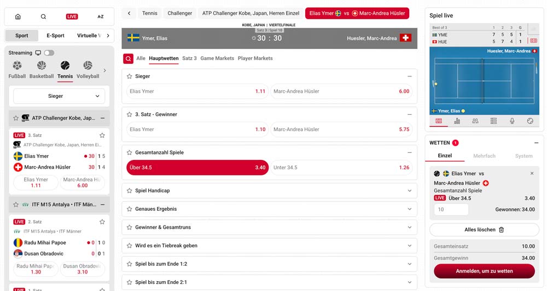Image resolution: width=547 pixels, height=291 pixels.
Task: Click the ball icon in widget toolbar
Action: click(530, 121)
